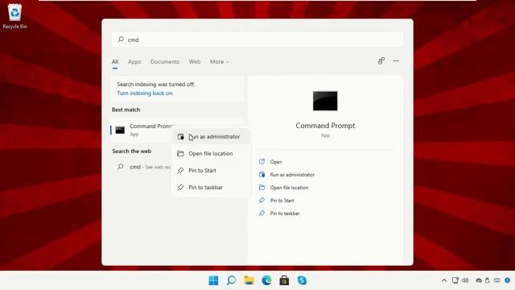Click the network icon in system tray
The image size is (515, 290).
(x=455, y=280)
